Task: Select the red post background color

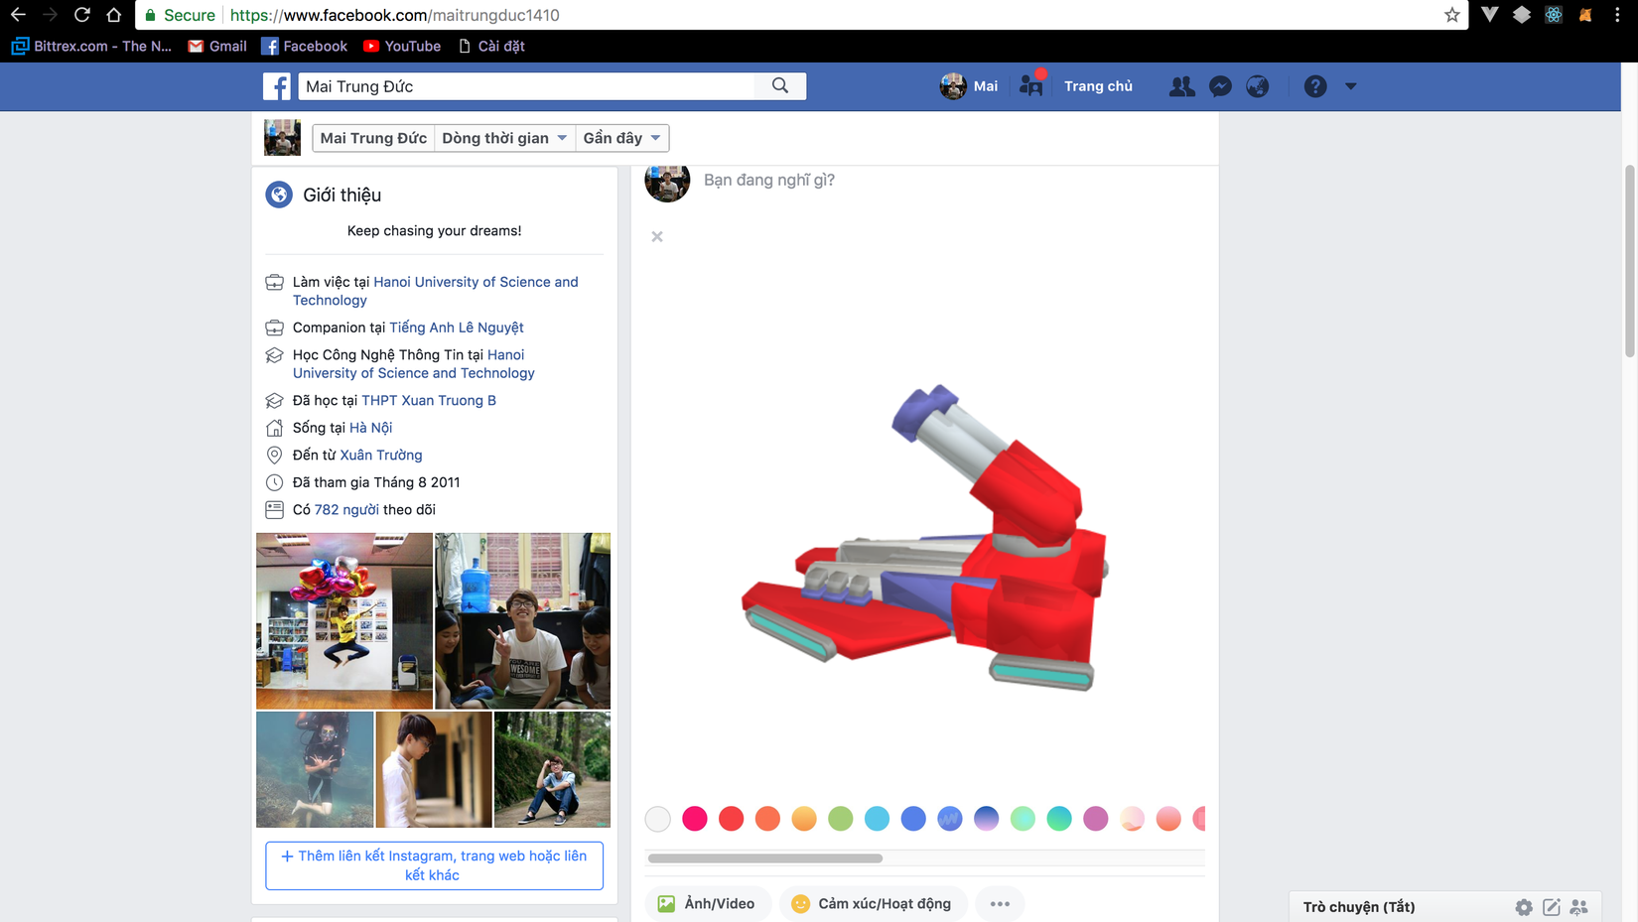Action: [x=732, y=819]
